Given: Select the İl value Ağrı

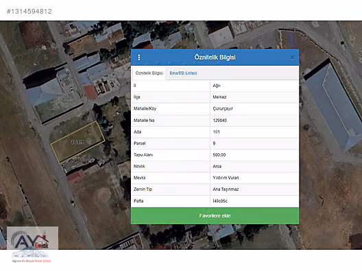Looking at the screenshot, I should tap(217, 86).
